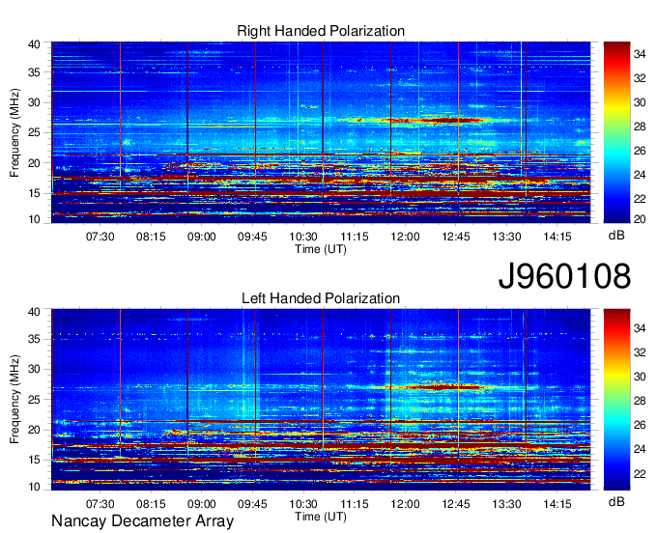Click 25 MHz frequency tick on Left Handed plot

click(34, 400)
